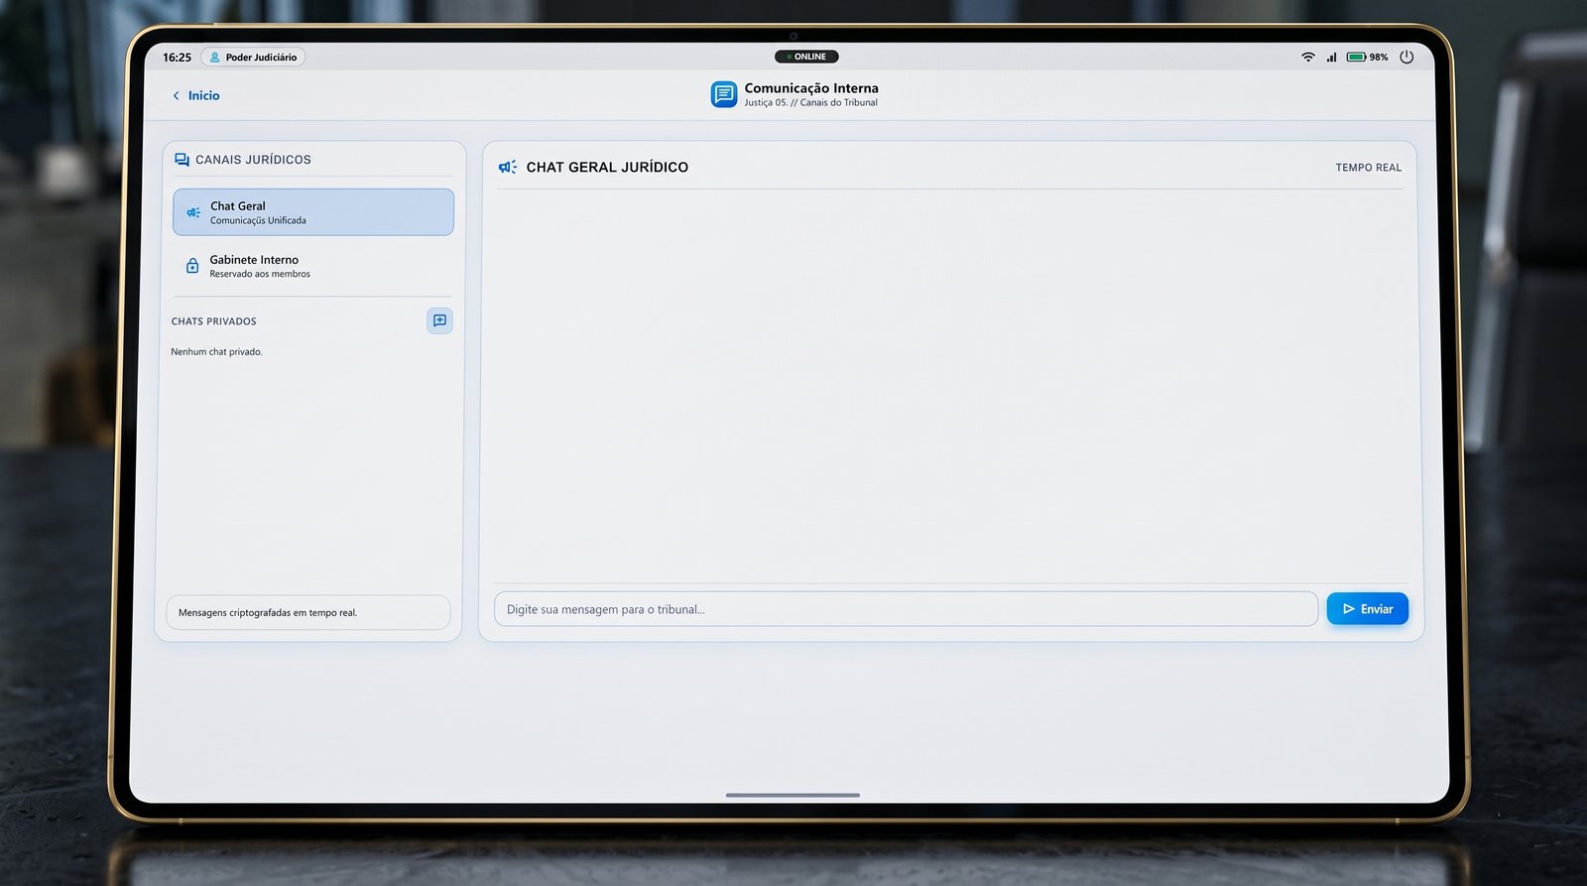Open the cellular signal indicator
The height and width of the screenshot is (886, 1587).
click(1331, 58)
